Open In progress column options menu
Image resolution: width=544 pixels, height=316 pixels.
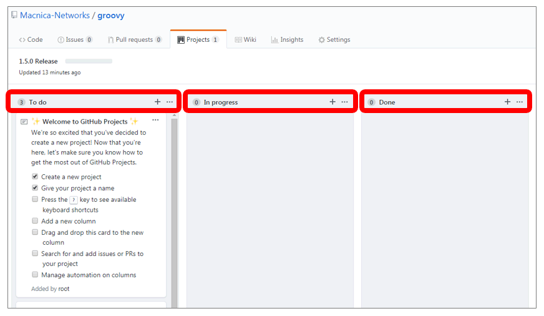(344, 102)
